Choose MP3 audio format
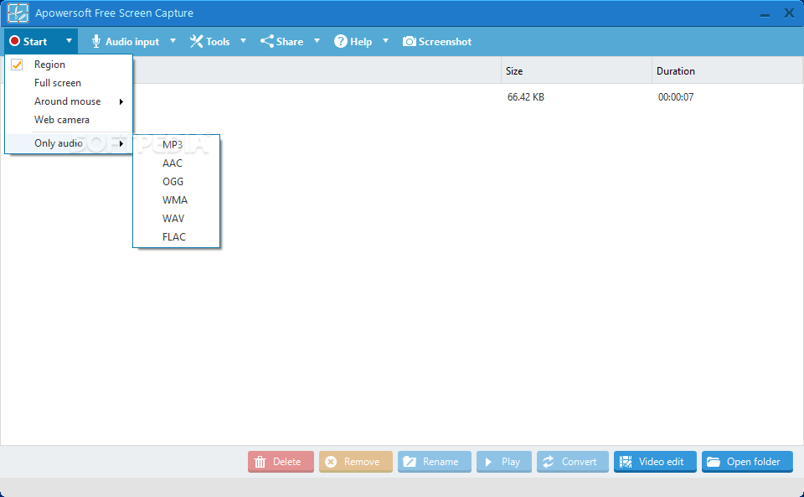This screenshot has width=804, height=497. (x=177, y=145)
